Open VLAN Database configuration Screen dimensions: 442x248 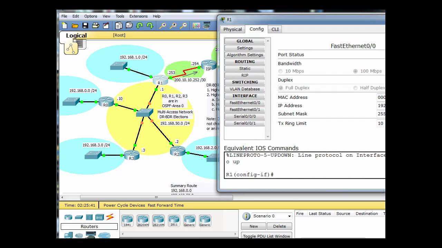pos(245,89)
